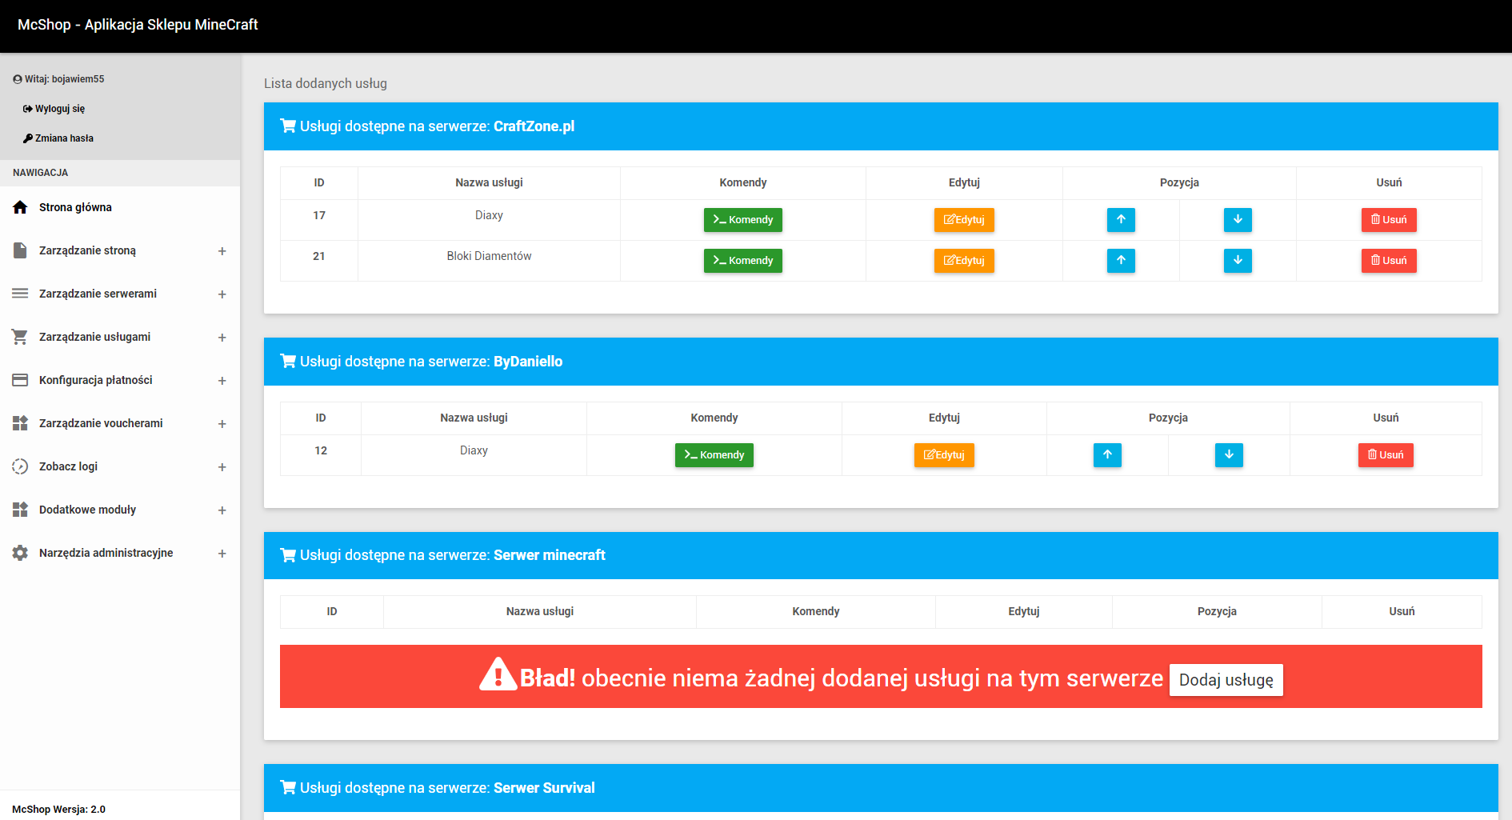Screen dimensions: 1512x820
Task: Open Zarządzanie voucherami menu item
Action: pos(101,423)
